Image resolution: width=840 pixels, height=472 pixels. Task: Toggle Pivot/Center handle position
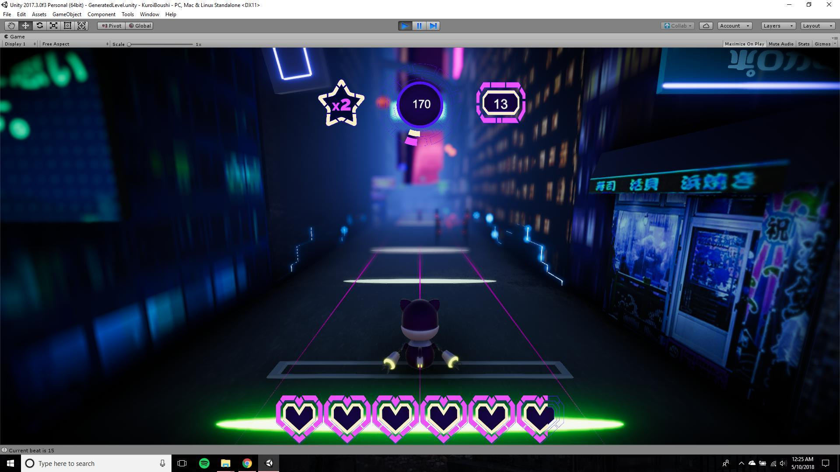[112, 26]
